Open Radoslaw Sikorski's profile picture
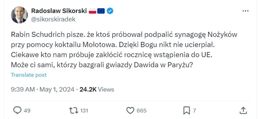 [19, 15]
